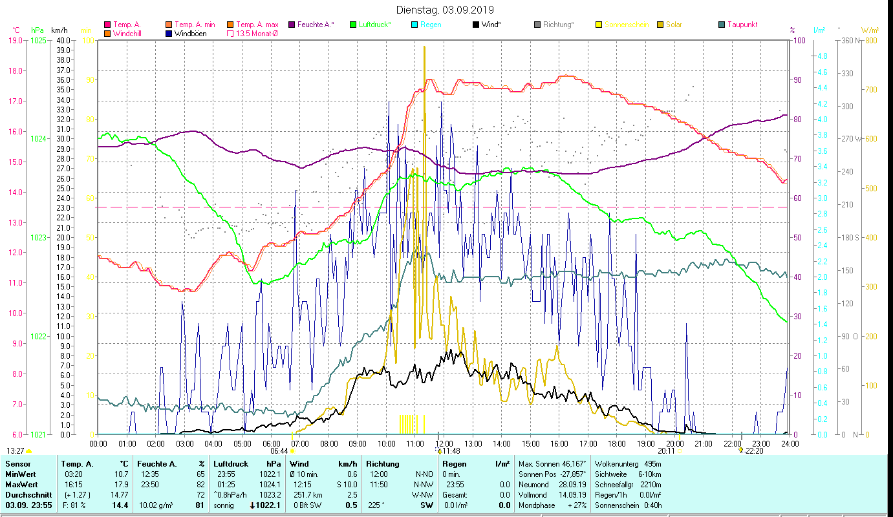Click the solar noon marker at 11:48
Image resolution: width=893 pixels, height=517 pixels.
(439, 451)
